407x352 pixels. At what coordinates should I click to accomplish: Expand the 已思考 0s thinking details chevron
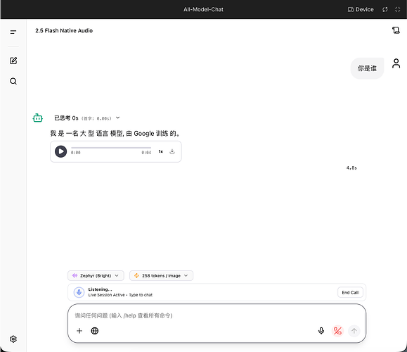point(118,118)
